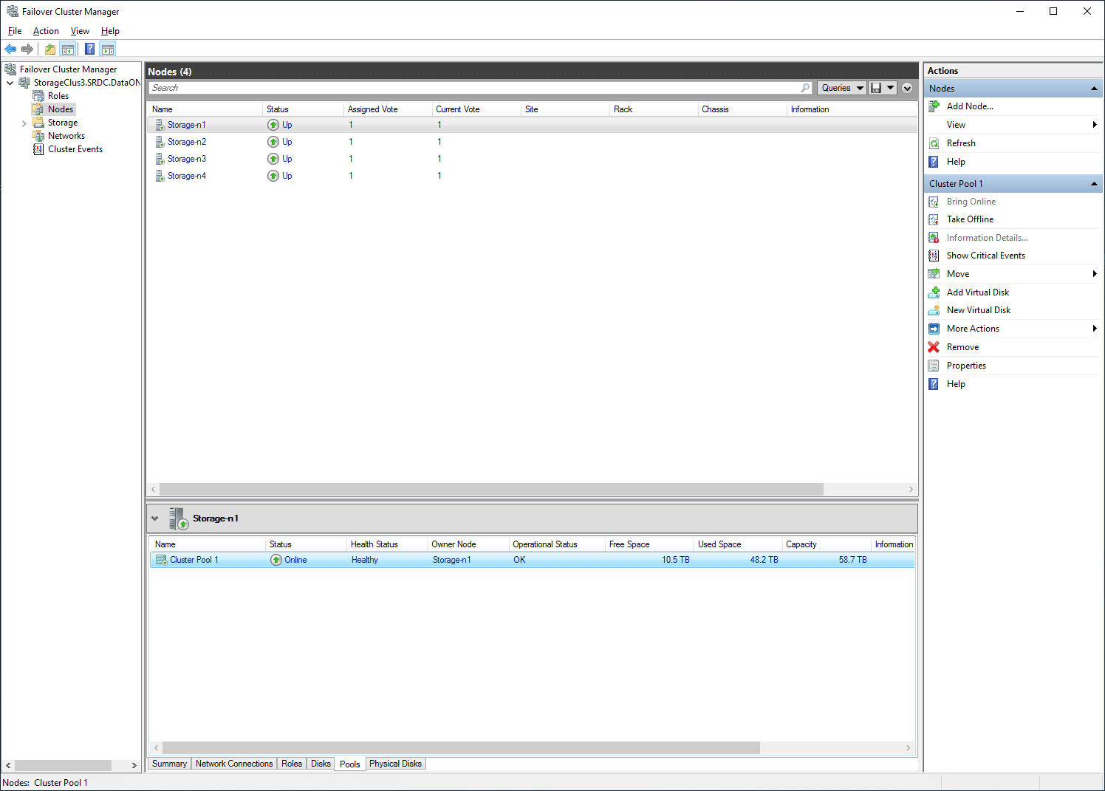Open the Queries dropdown

point(842,88)
